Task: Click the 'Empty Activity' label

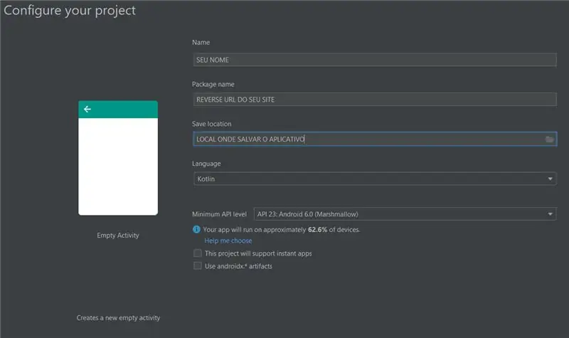Action: (x=118, y=236)
